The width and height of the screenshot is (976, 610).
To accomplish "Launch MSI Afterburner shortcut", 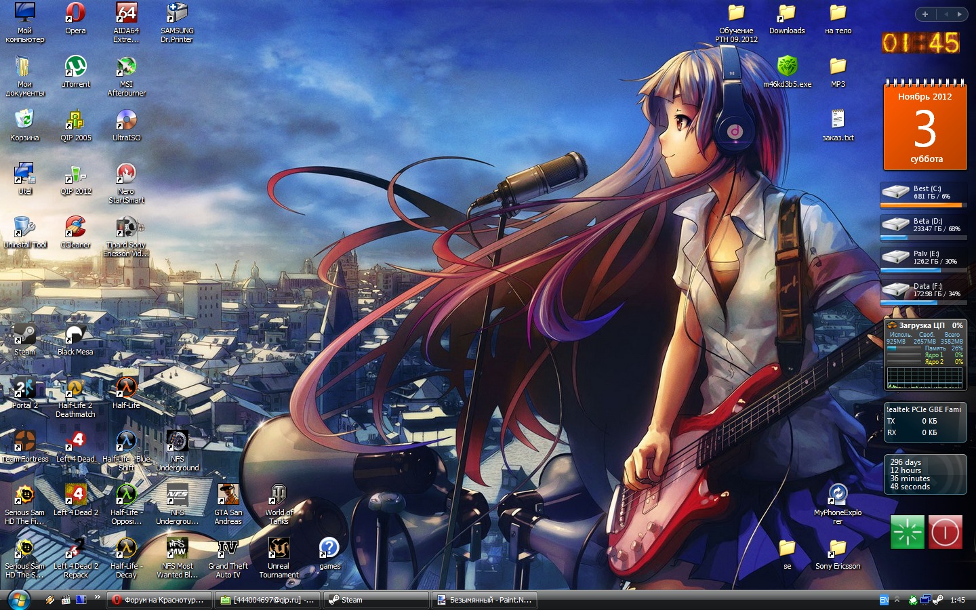I will (x=126, y=76).
